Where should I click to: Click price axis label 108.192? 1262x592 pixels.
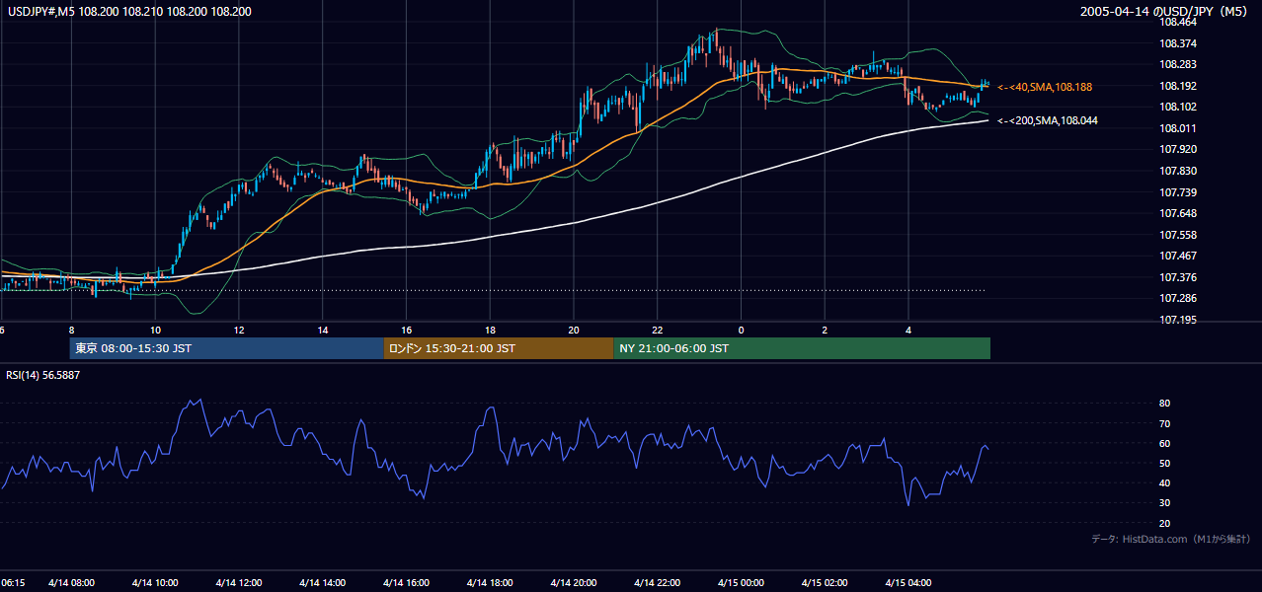1179,86
